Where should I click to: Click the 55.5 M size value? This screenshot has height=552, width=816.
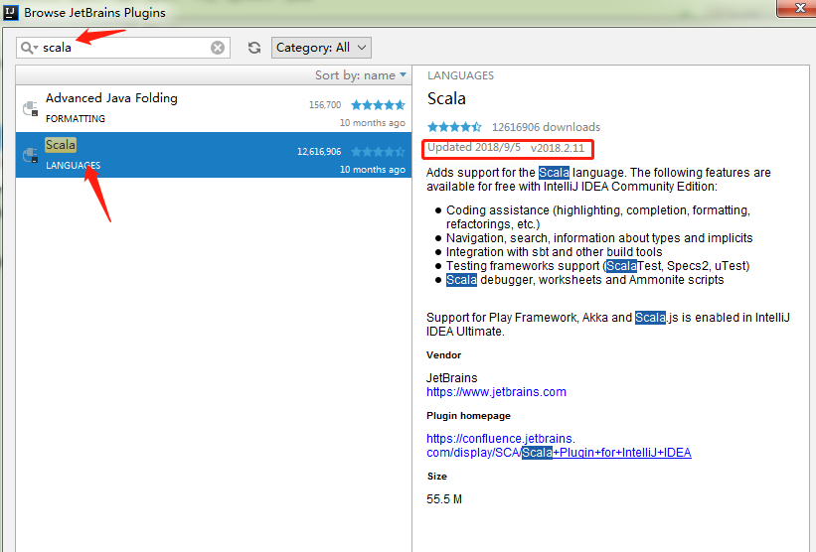[x=444, y=499]
